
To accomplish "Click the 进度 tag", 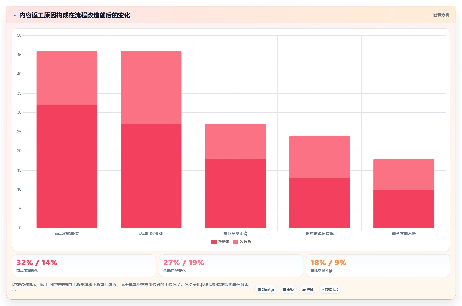I will tap(308, 289).
